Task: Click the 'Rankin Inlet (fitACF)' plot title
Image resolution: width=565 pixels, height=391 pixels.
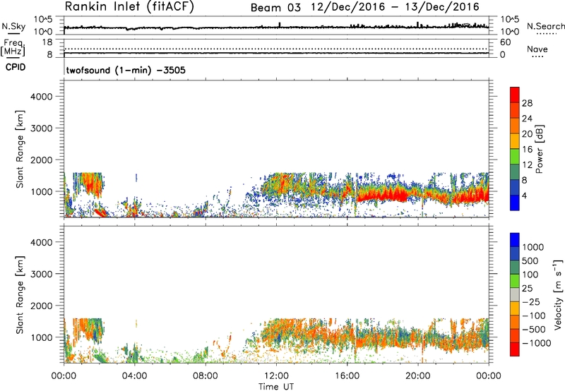Action: [129, 7]
